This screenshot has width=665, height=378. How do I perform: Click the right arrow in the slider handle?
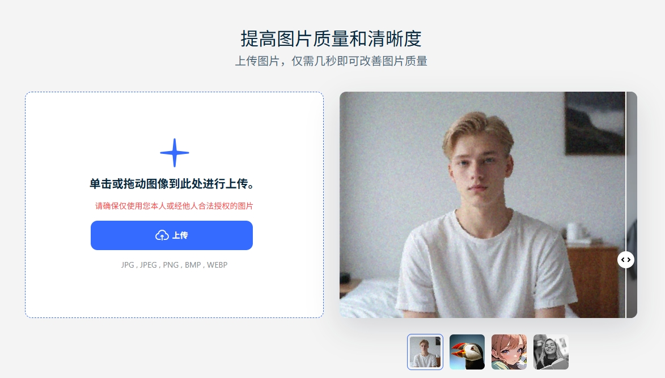pos(629,260)
